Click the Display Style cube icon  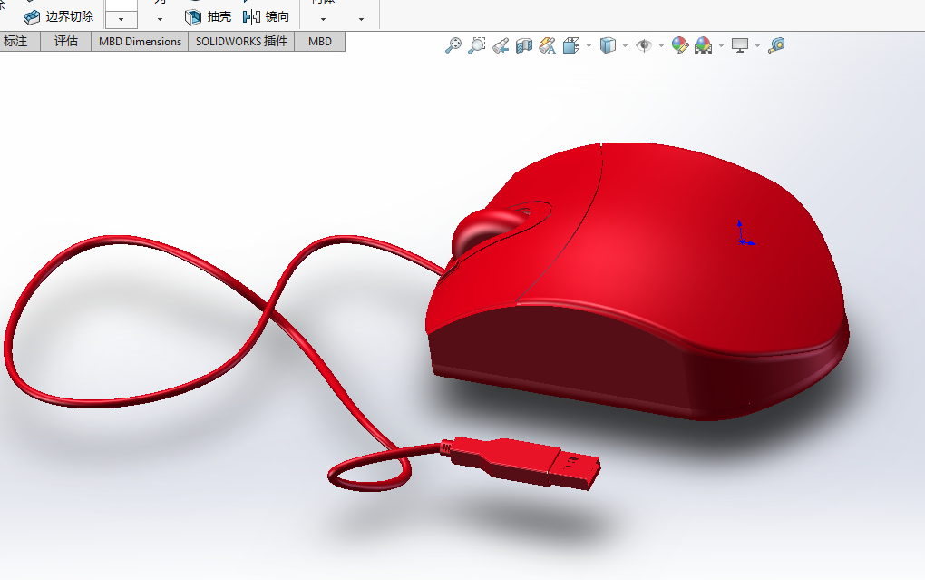[x=609, y=45]
